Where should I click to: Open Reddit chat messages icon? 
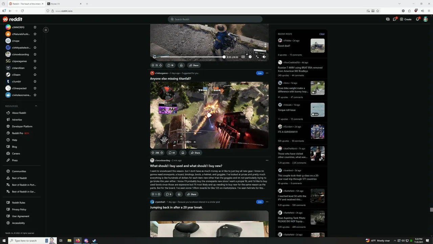(x=394, y=19)
